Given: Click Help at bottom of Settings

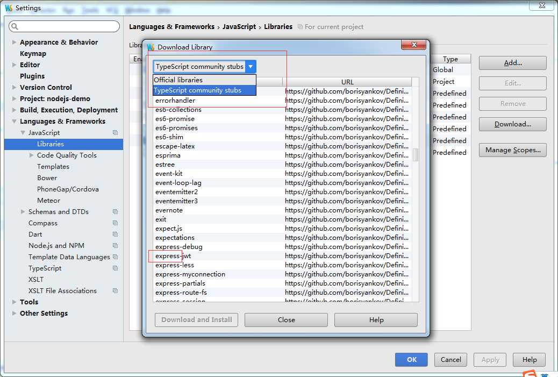Looking at the screenshot, I should [x=529, y=360].
